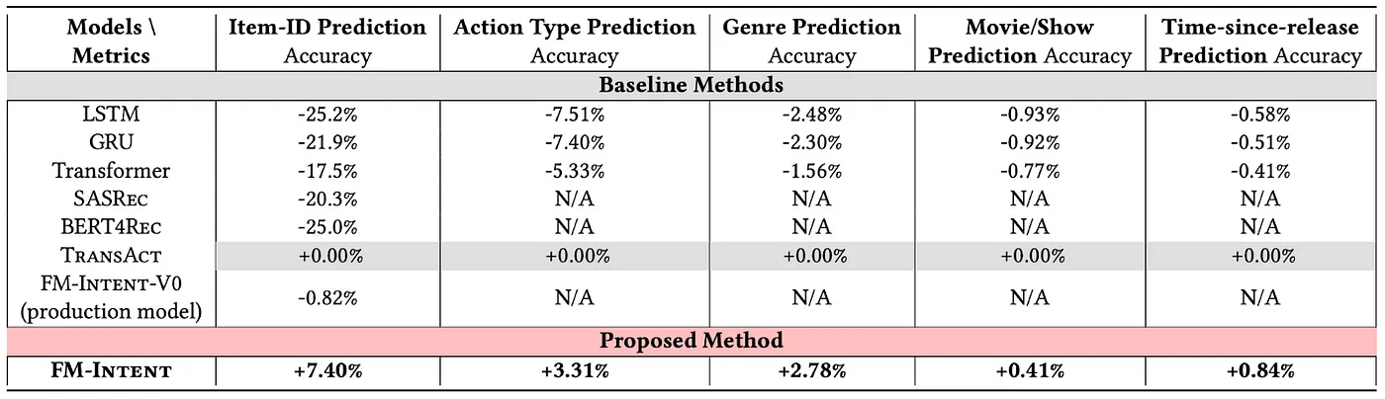
Task: Click the TransAct baseline row label
Action: tap(111, 256)
